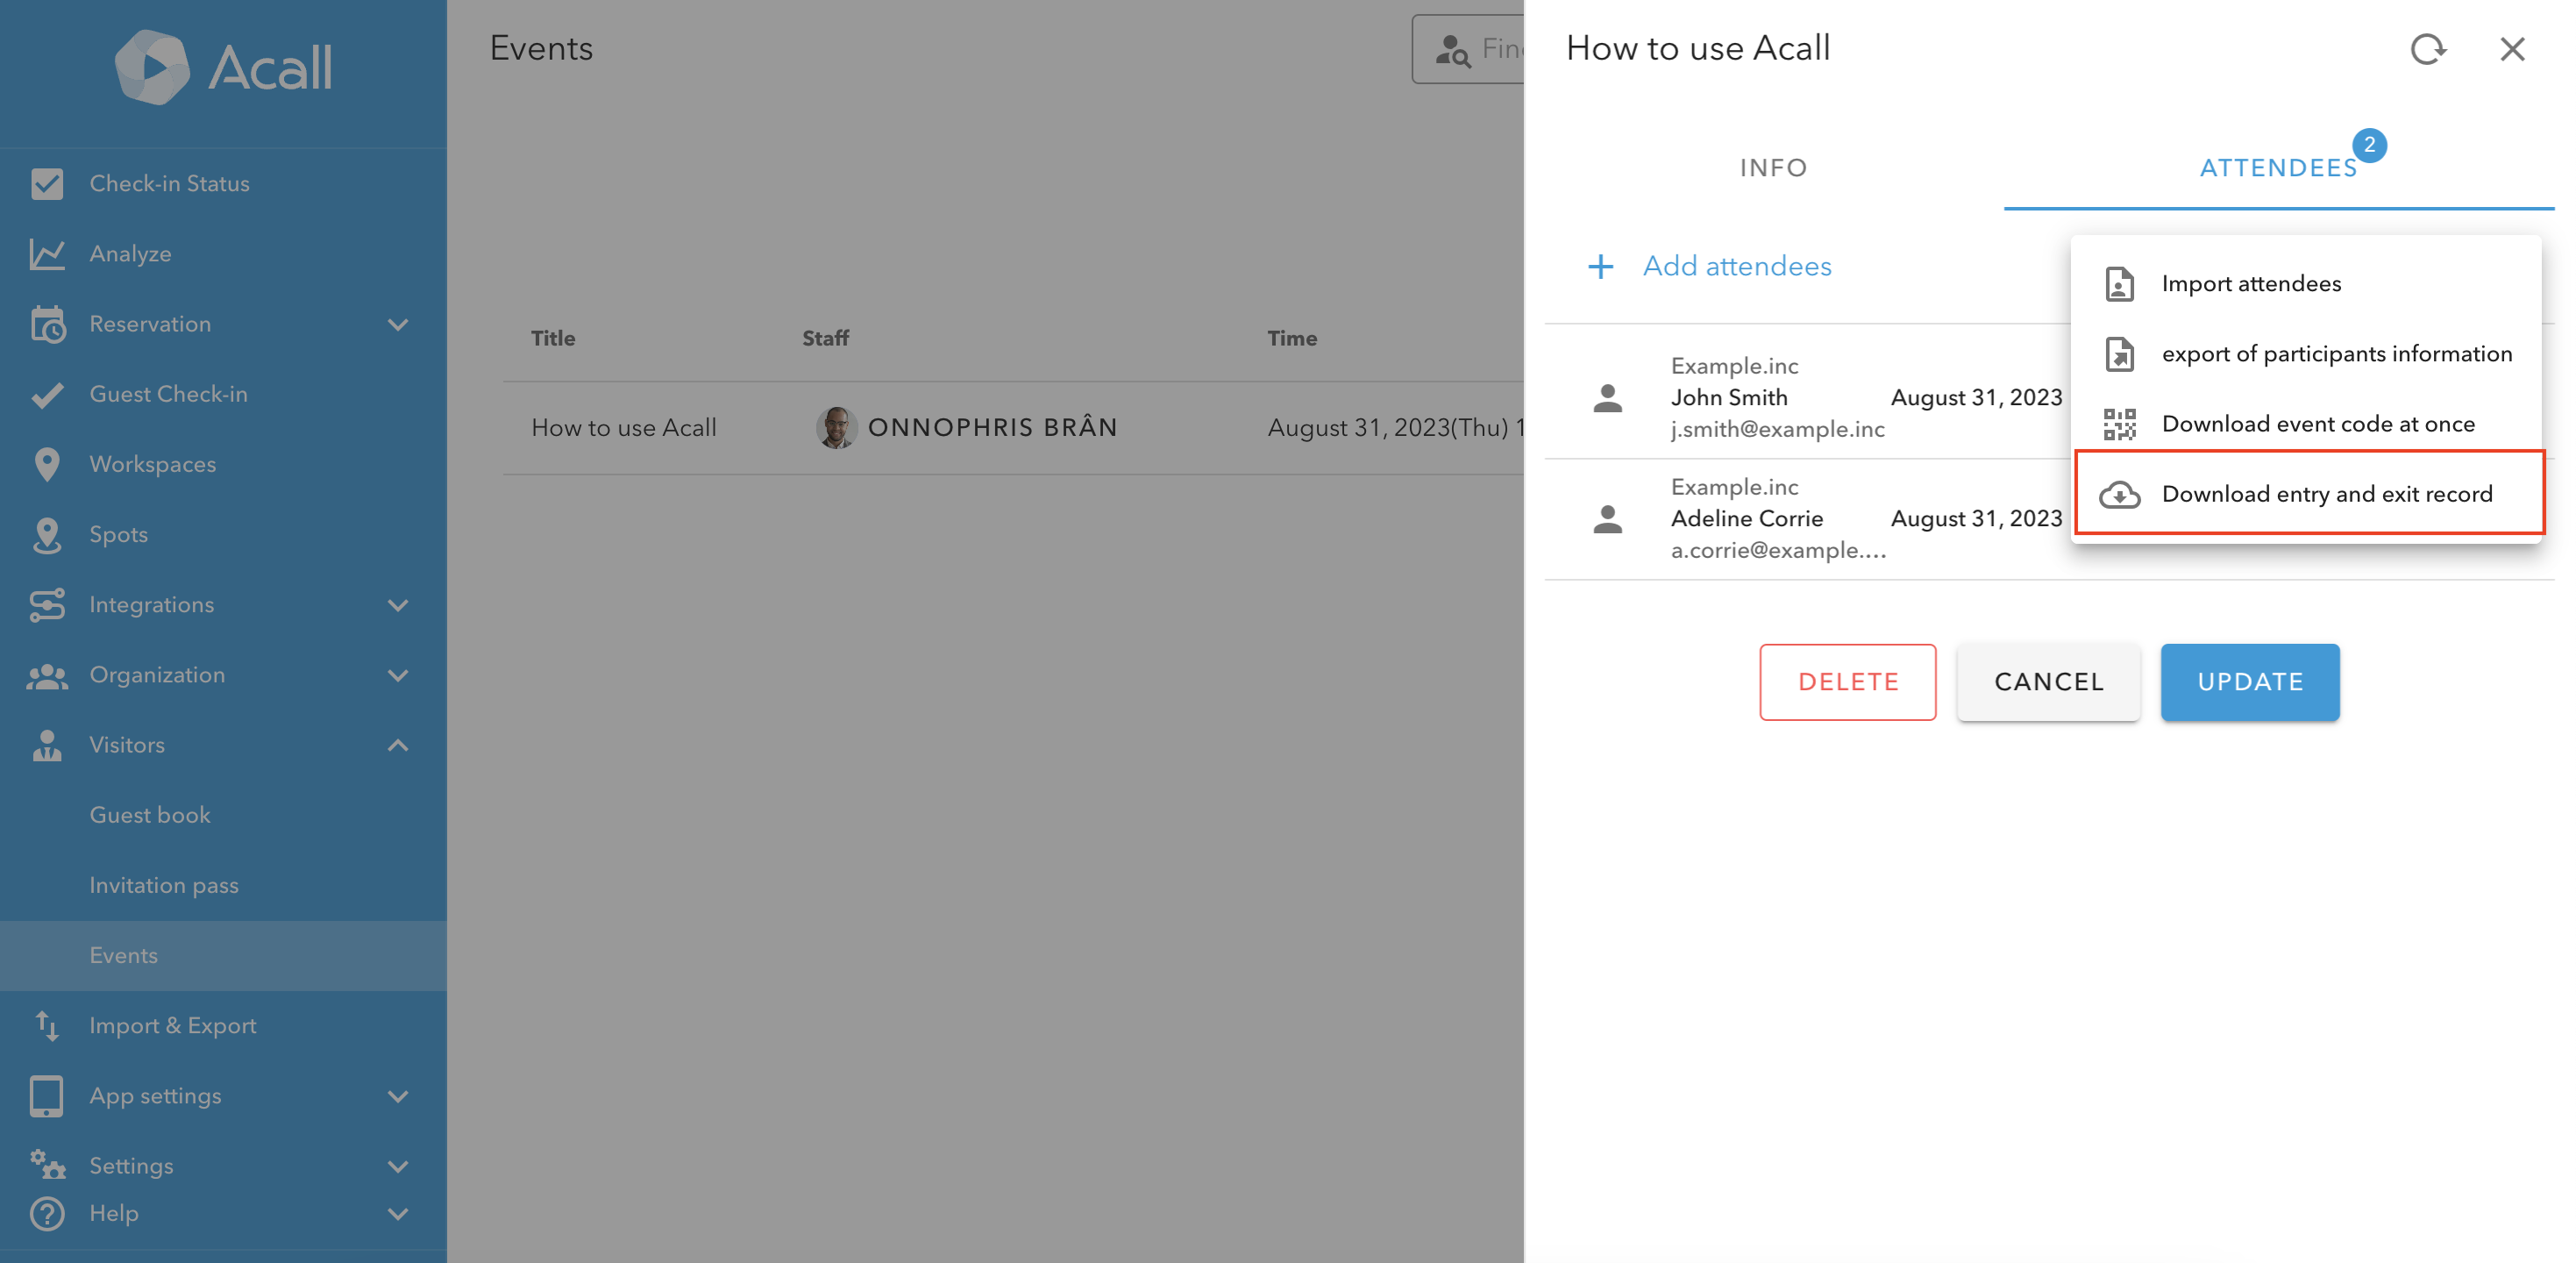The image size is (2576, 1263).
Task: Click the refresh icon in event panel
Action: pos(2427,49)
